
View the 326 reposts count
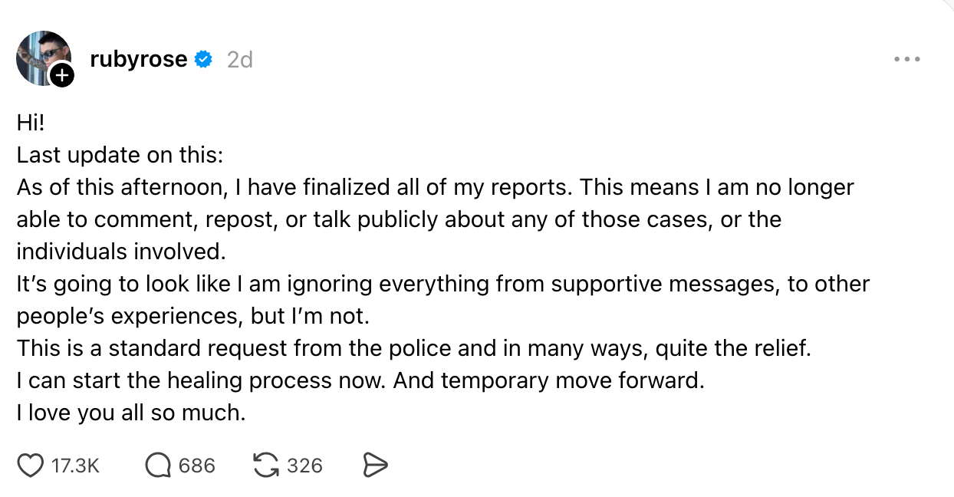304,466
